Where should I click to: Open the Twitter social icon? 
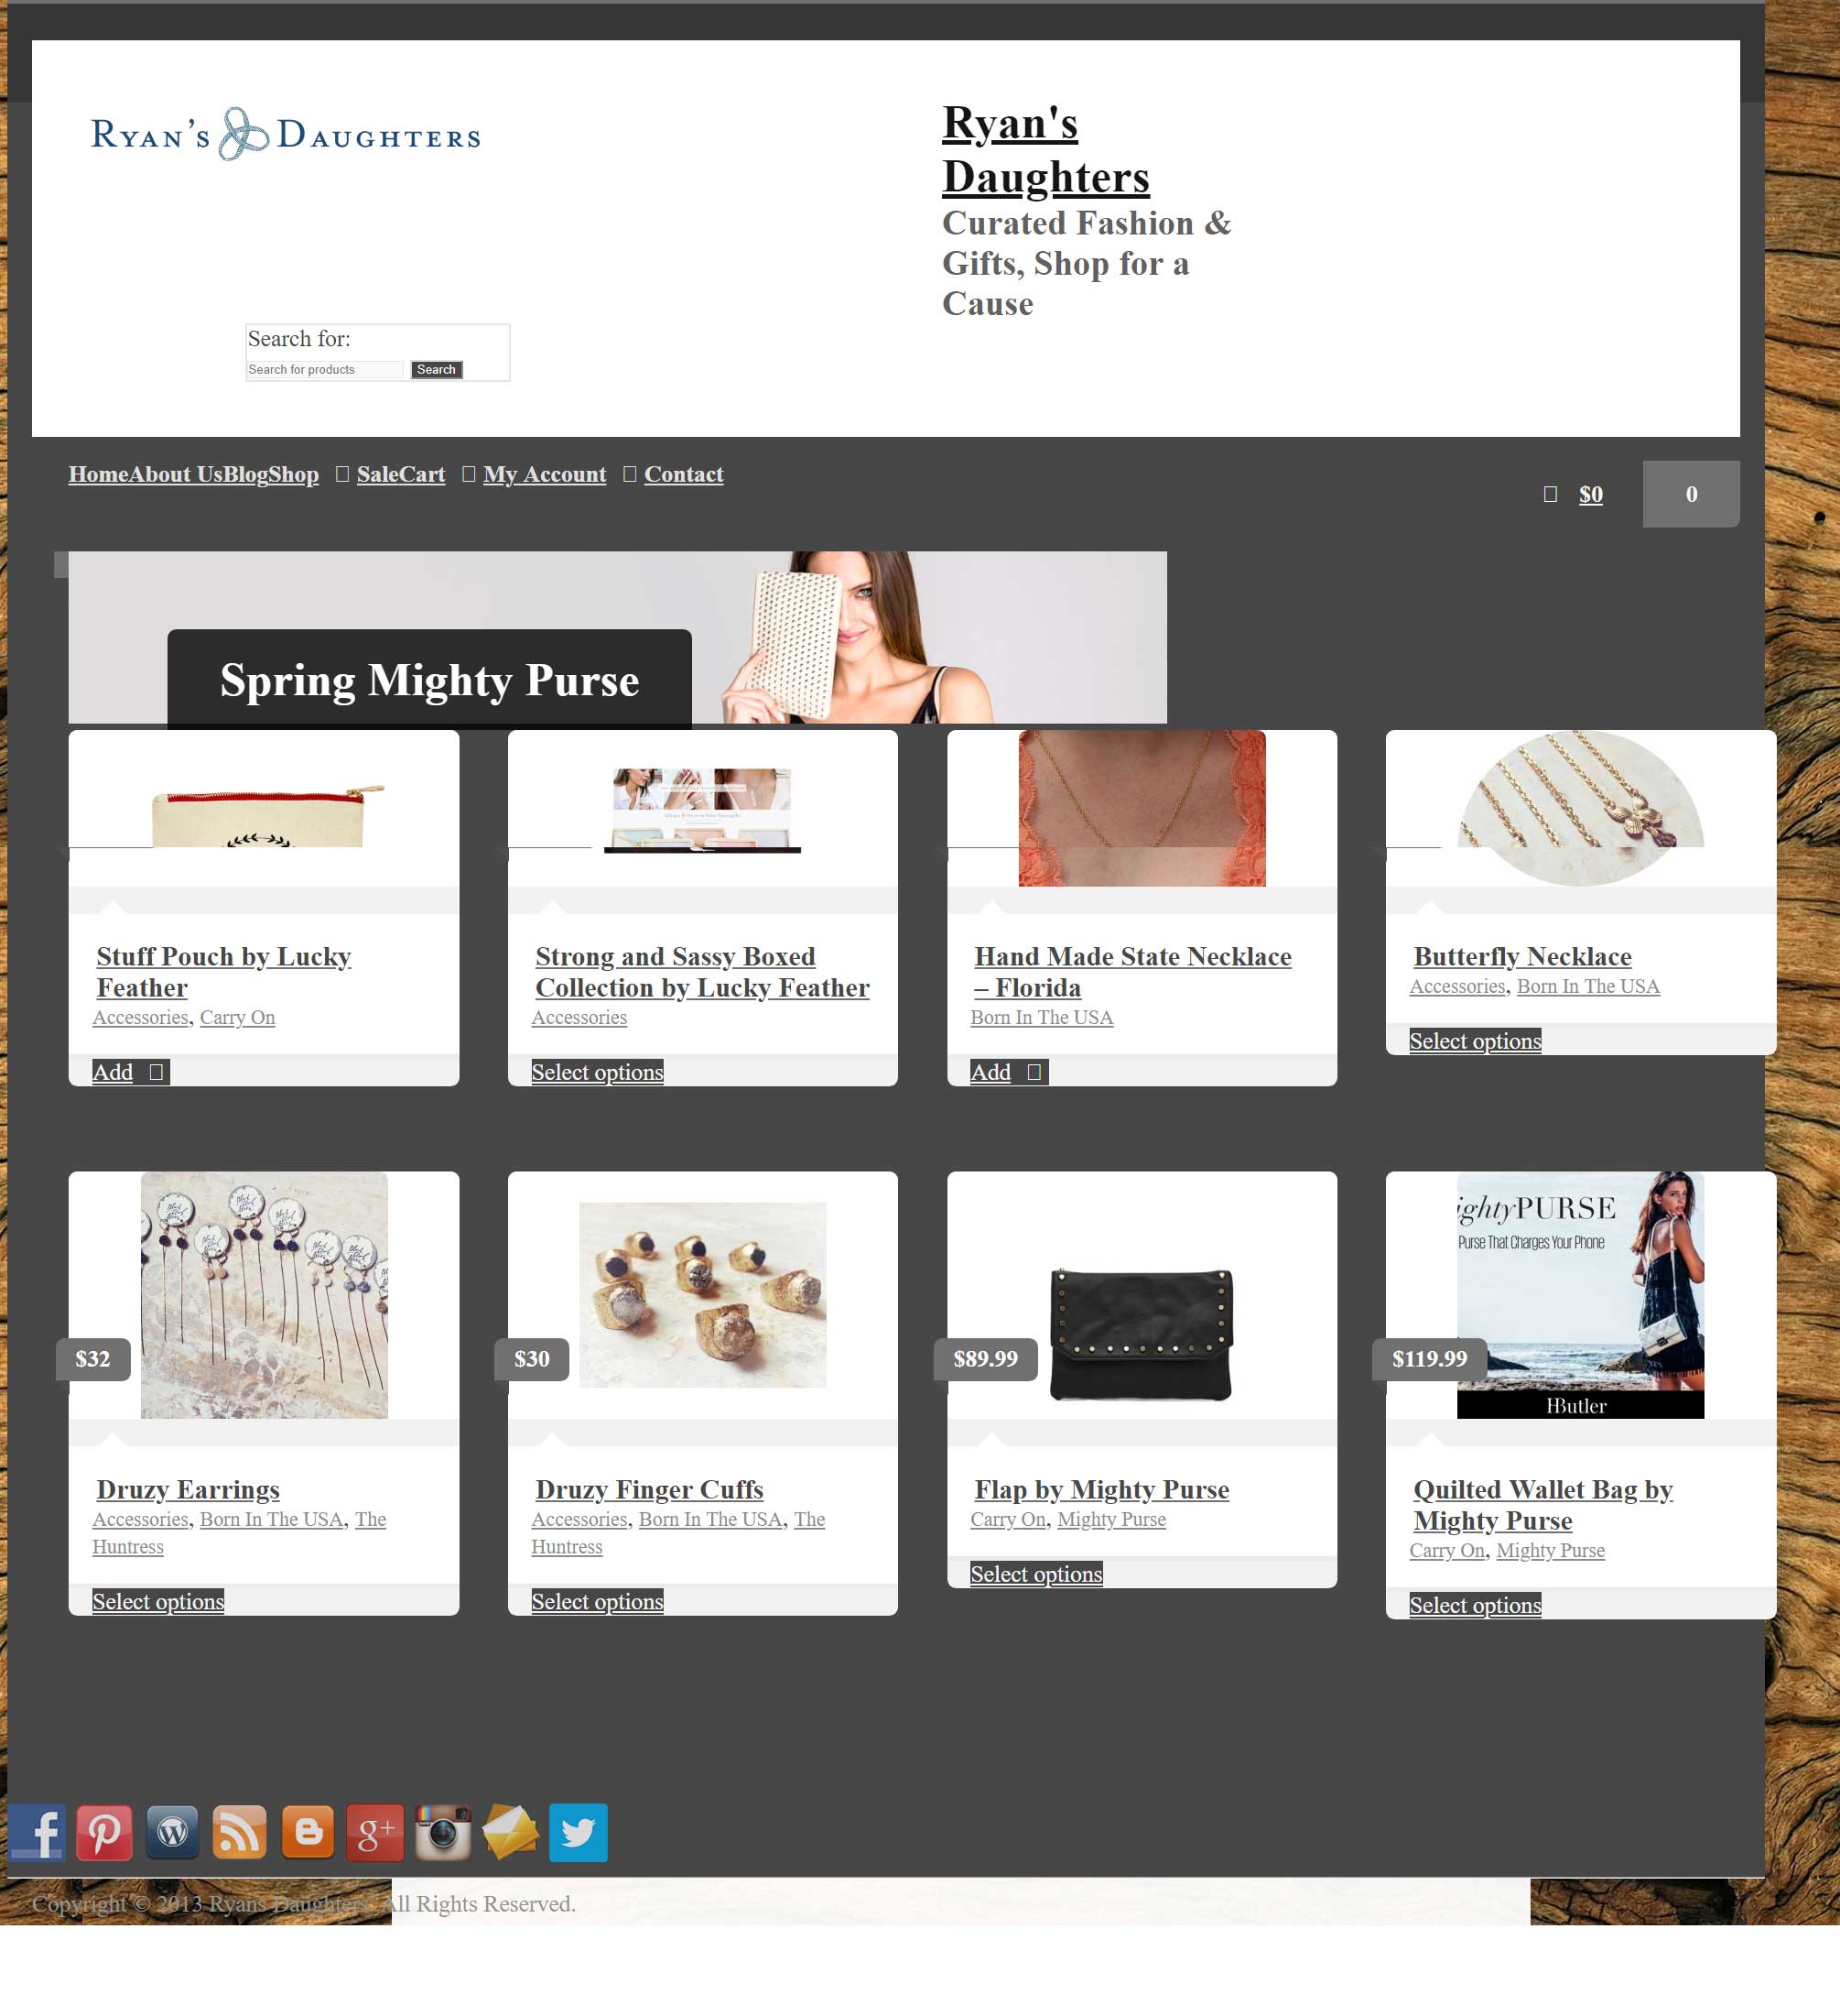pos(579,1832)
